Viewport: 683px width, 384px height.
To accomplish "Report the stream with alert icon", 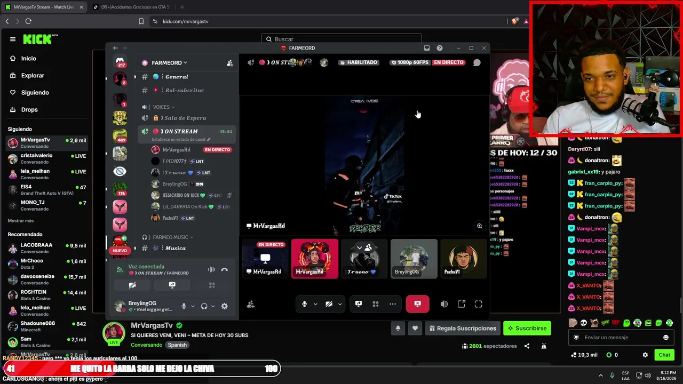I will point(544,346).
